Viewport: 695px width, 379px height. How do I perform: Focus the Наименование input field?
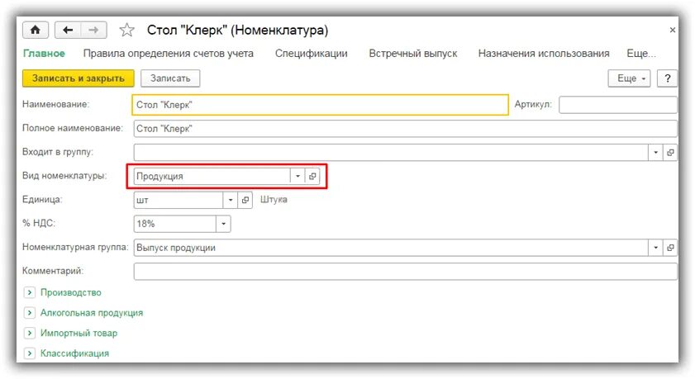coord(320,105)
